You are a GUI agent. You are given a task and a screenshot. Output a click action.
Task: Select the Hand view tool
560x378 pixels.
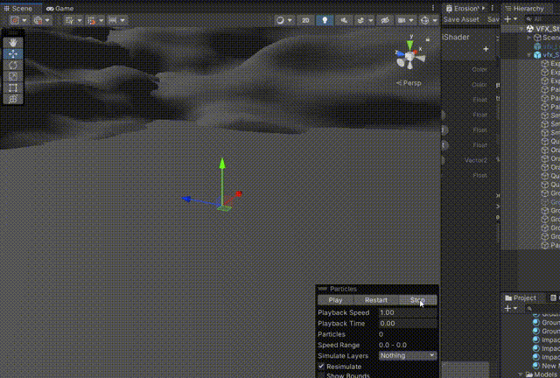coord(13,43)
